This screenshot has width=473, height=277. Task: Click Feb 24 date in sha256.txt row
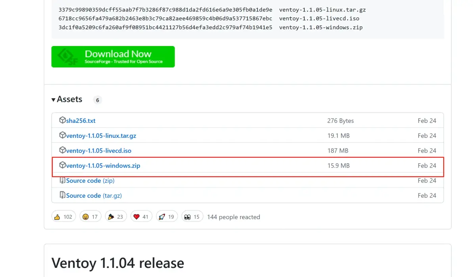tap(427, 120)
